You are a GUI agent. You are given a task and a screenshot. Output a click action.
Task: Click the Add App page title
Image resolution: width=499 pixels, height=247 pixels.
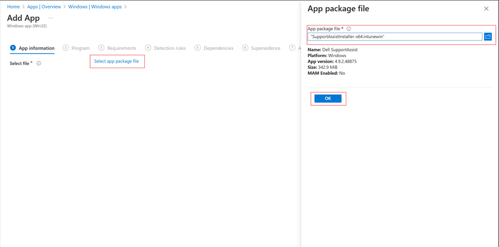[23, 18]
